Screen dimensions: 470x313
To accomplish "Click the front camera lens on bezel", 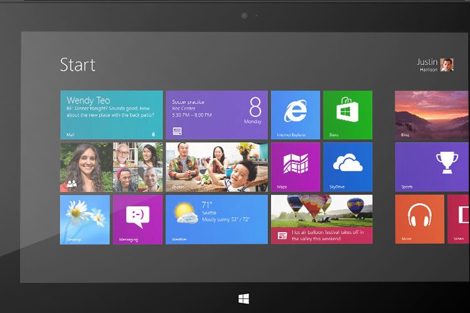I will click(x=244, y=16).
